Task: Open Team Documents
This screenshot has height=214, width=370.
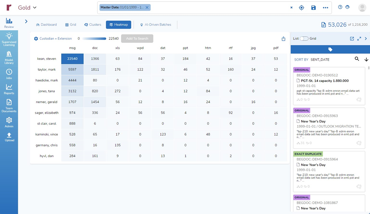Action: pyautogui.click(x=9, y=105)
